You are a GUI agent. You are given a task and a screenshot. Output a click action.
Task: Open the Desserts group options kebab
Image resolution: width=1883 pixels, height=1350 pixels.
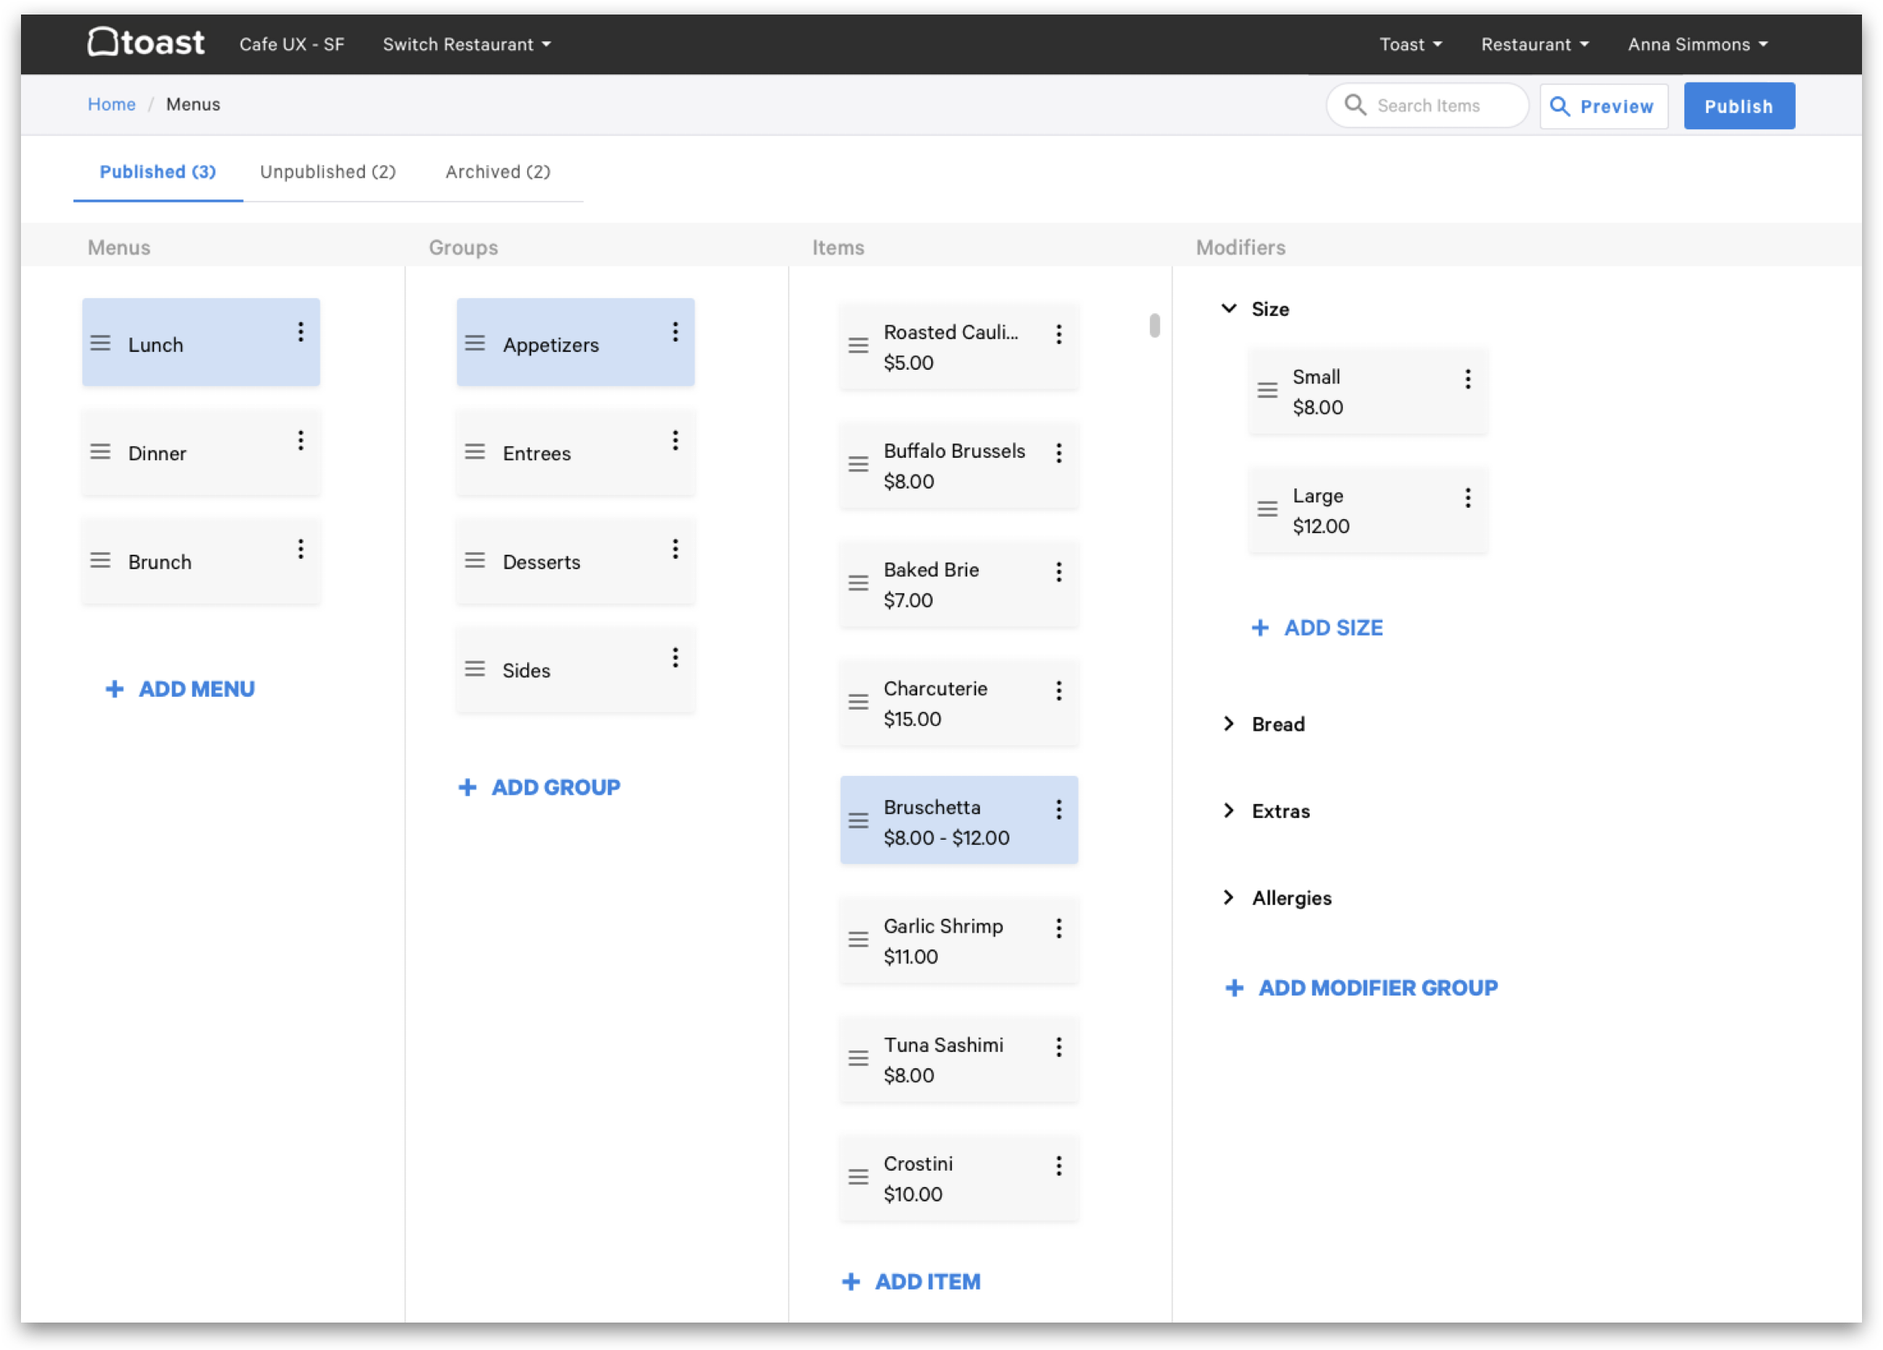point(675,549)
